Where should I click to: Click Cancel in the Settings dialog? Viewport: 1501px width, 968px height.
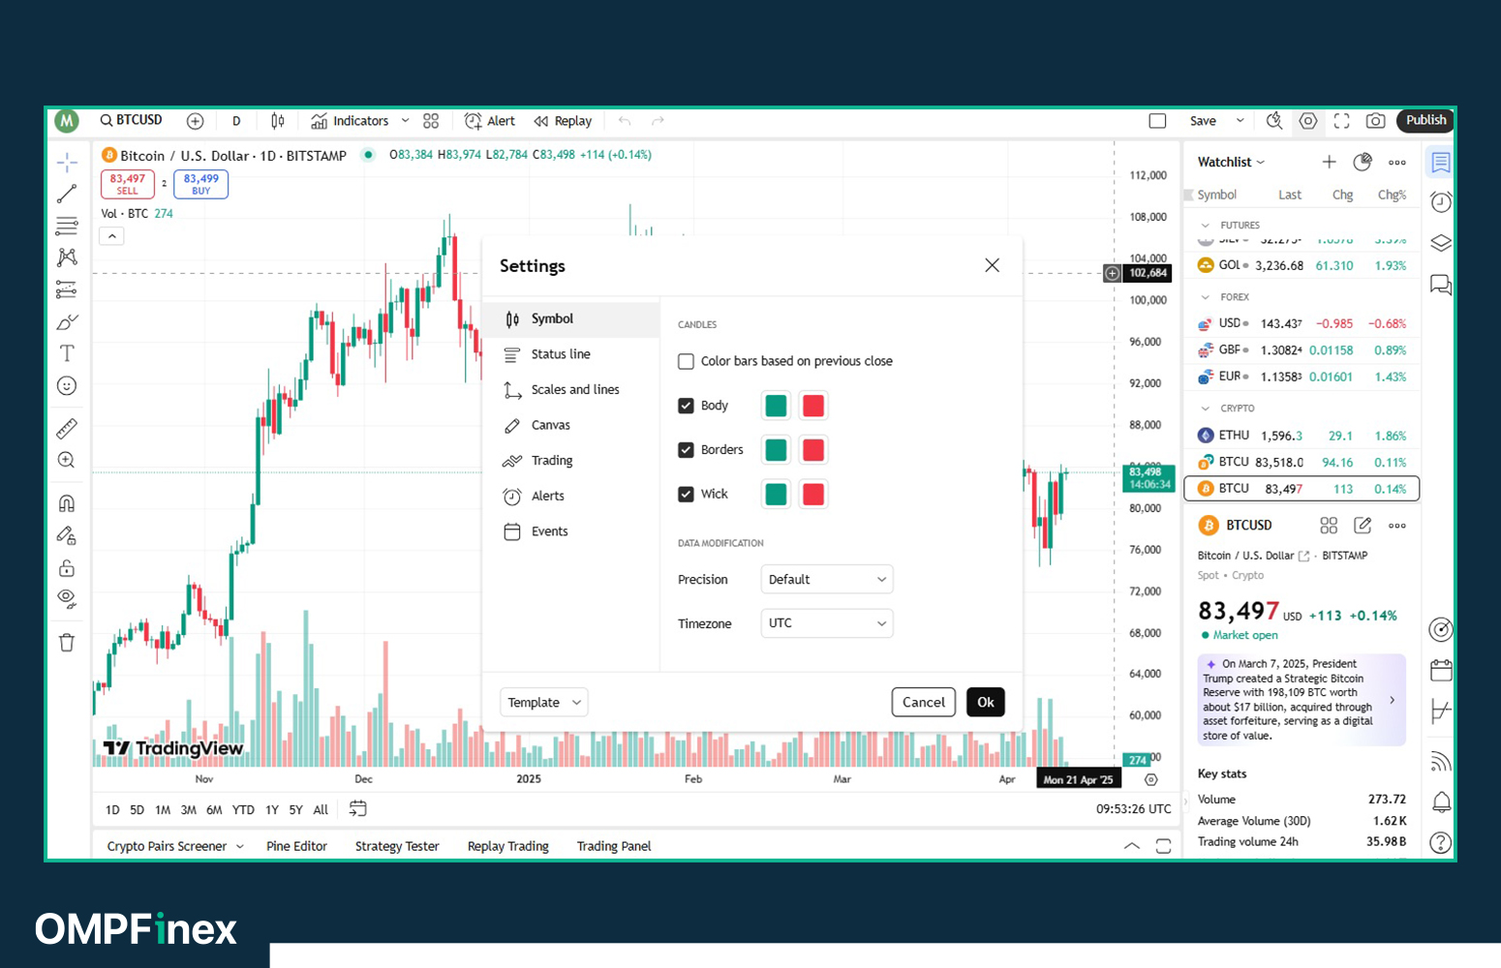[x=923, y=703]
